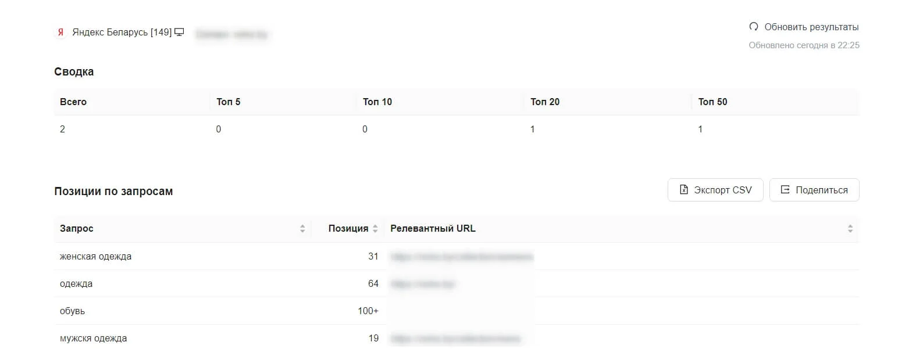Click the Яндекс Беларусь [149] label
The height and width of the screenshot is (360, 902).
click(122, 33)
